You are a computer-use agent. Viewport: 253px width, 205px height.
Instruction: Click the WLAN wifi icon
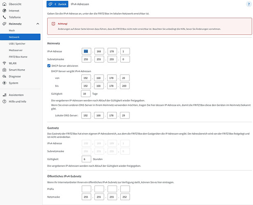pos(5,63)
